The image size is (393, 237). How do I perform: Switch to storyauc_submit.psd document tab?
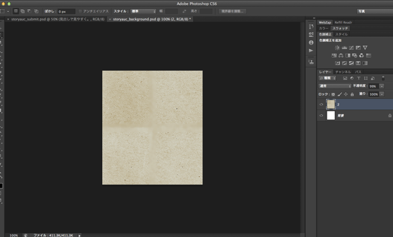pyautogui.click(x=58, y=19)
